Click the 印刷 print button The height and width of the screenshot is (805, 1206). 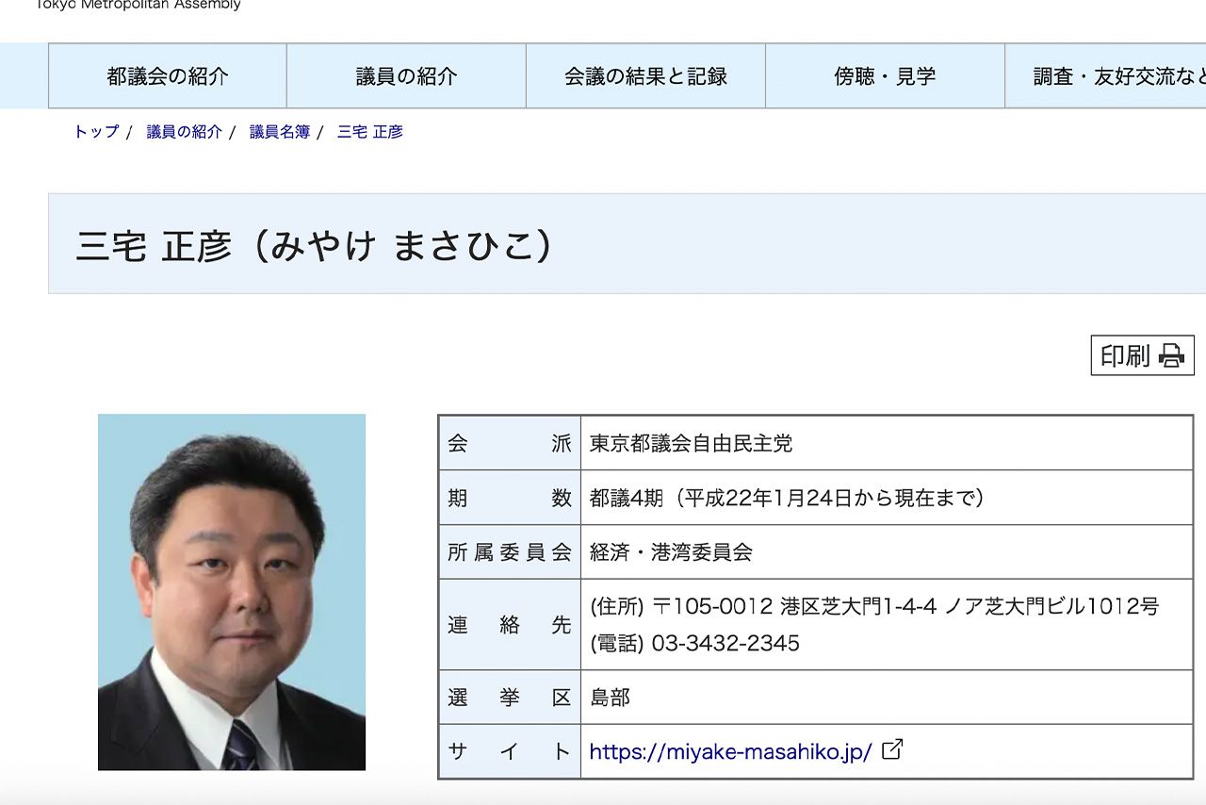1126,356
